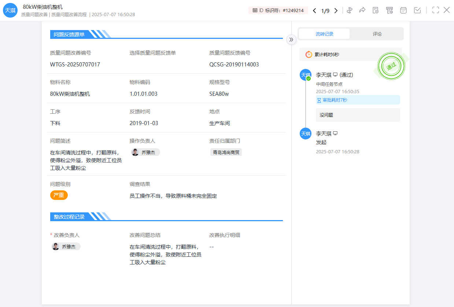Click the approval record document icon
This screenshot has width=454, height=307.
coord(376,10)
